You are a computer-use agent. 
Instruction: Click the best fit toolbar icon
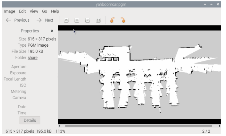pos(98,20)
